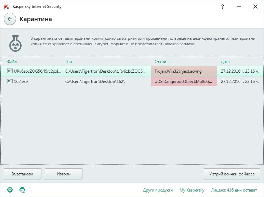
Task: Click the path C:\Users\Tigertron\Desktop\162\
Action: [95, 82]
